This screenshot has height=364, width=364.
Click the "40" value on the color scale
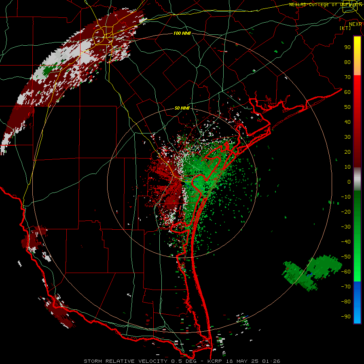347,122
